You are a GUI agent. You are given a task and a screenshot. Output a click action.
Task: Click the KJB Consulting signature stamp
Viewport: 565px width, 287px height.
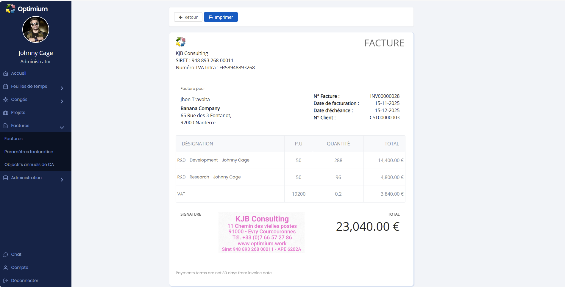pos(261,233)
